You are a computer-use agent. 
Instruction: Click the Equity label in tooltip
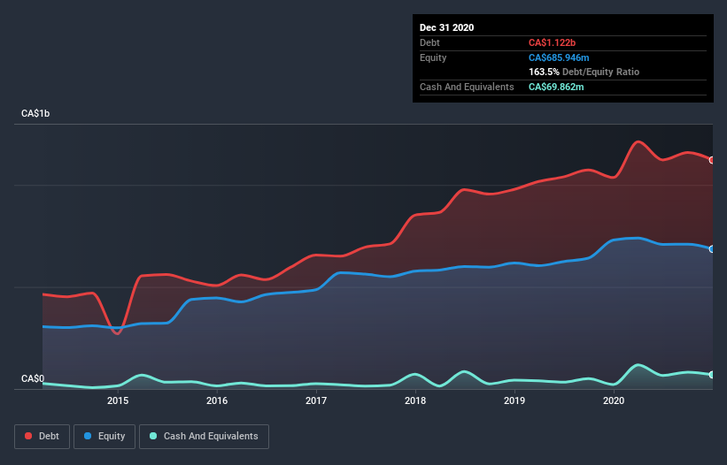pos(433,57)
